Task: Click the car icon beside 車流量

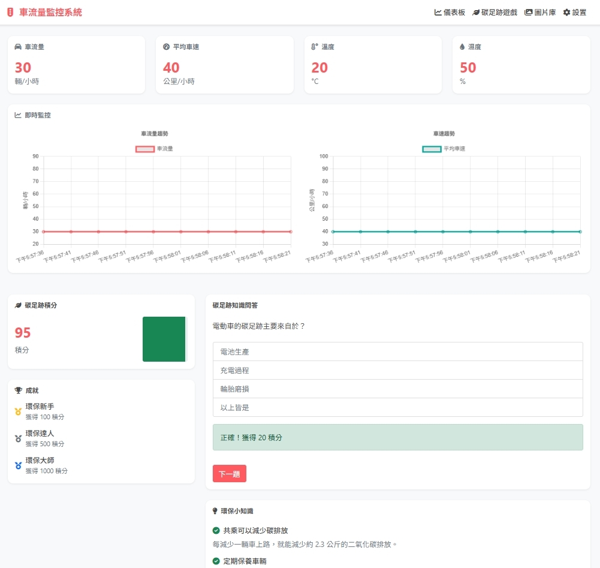Action: coord(18,47)
